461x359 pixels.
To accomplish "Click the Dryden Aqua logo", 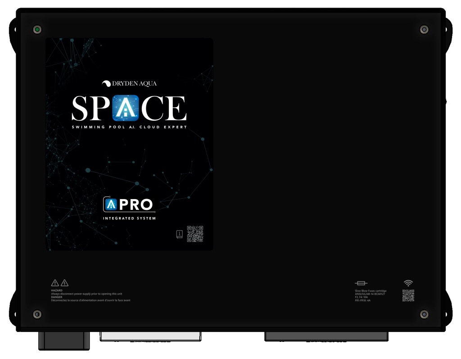I will coord(129,84).
